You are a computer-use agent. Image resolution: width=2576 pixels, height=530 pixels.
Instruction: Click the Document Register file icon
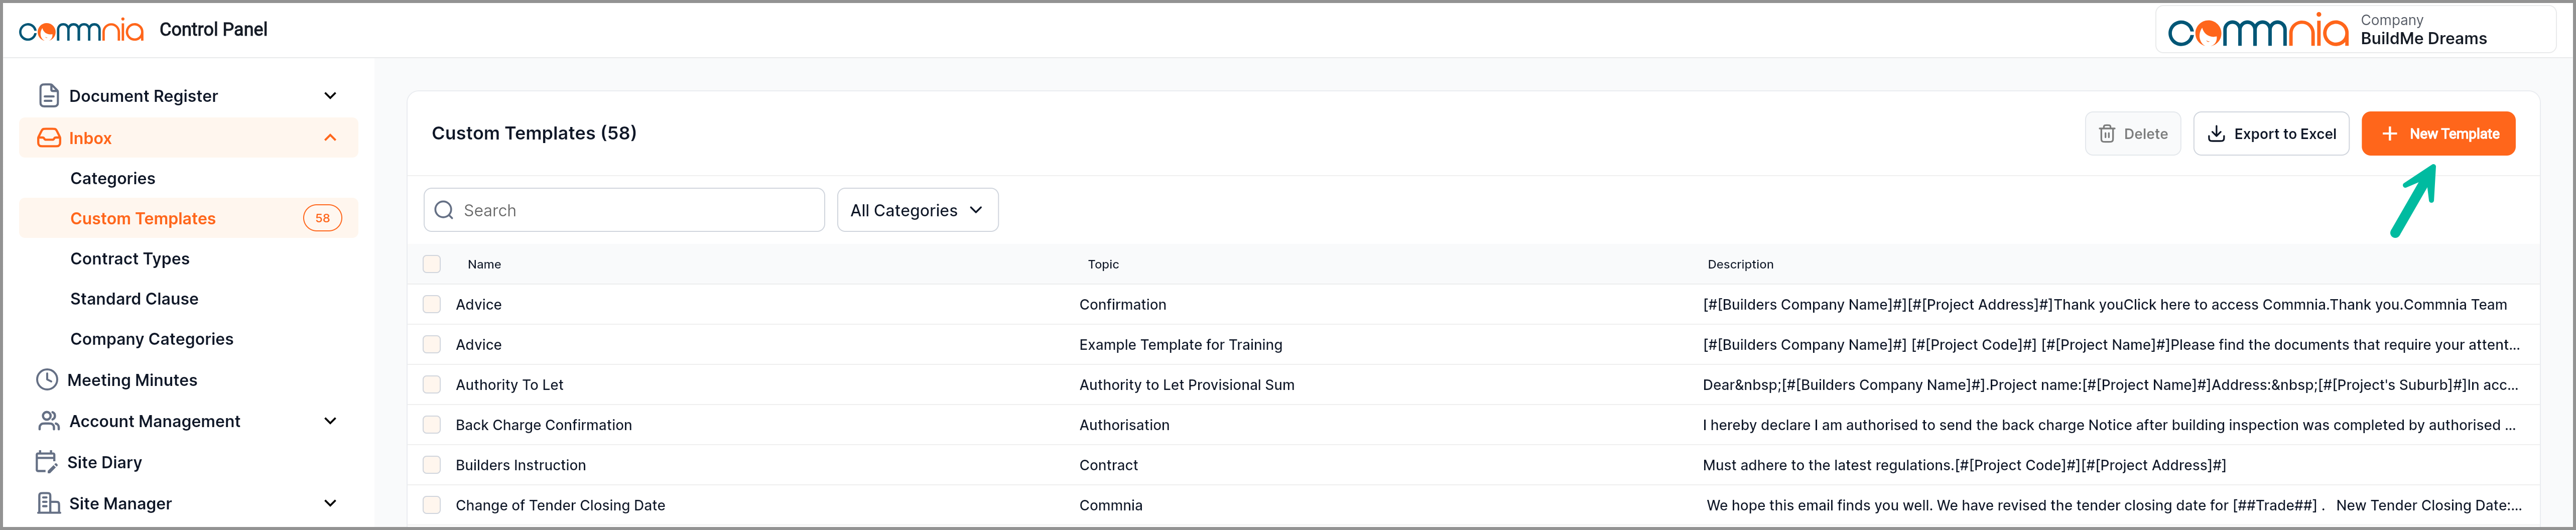click(x=48, y=96)
